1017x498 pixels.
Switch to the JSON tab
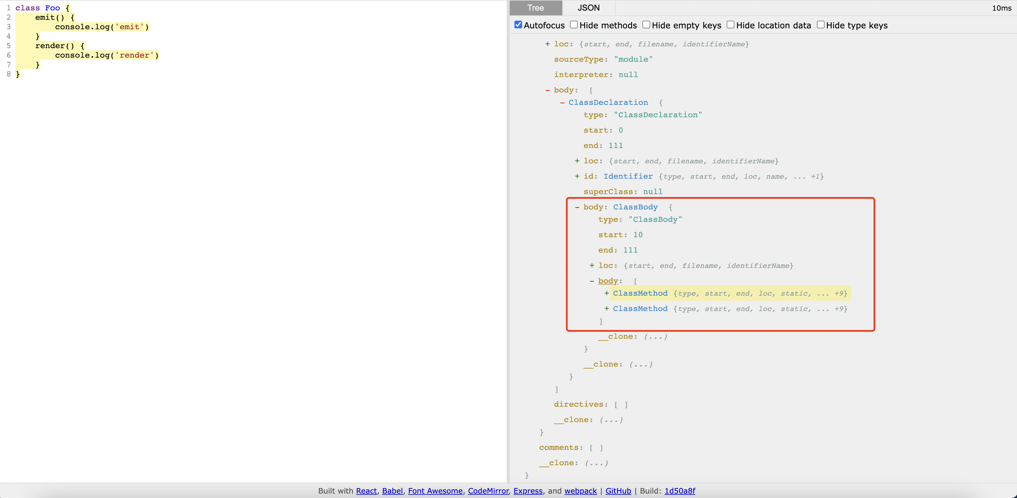[588, 8]
